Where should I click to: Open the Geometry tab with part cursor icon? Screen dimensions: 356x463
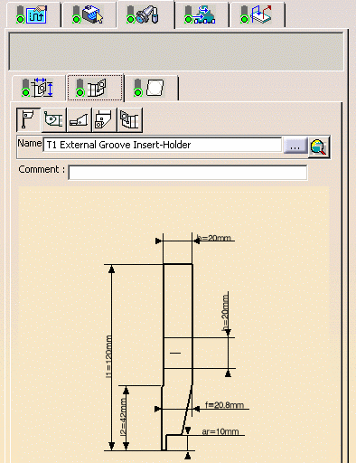click(89, 14)
